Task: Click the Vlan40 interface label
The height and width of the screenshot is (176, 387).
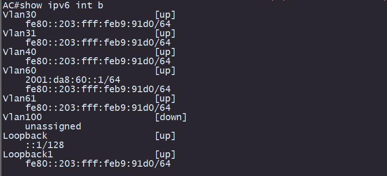Action: 20,52
